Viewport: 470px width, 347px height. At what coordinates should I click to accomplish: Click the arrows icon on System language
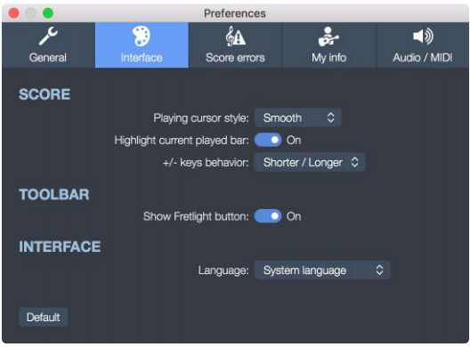click(x=379, y=270)
